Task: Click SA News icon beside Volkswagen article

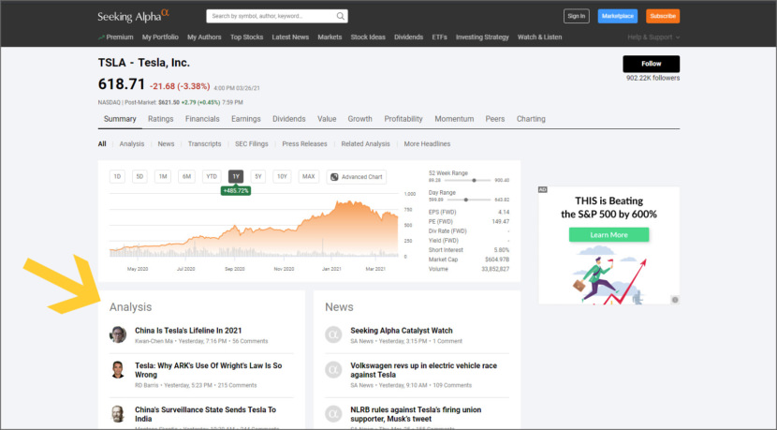Action: pyautogui.click(x=332, y=370)
